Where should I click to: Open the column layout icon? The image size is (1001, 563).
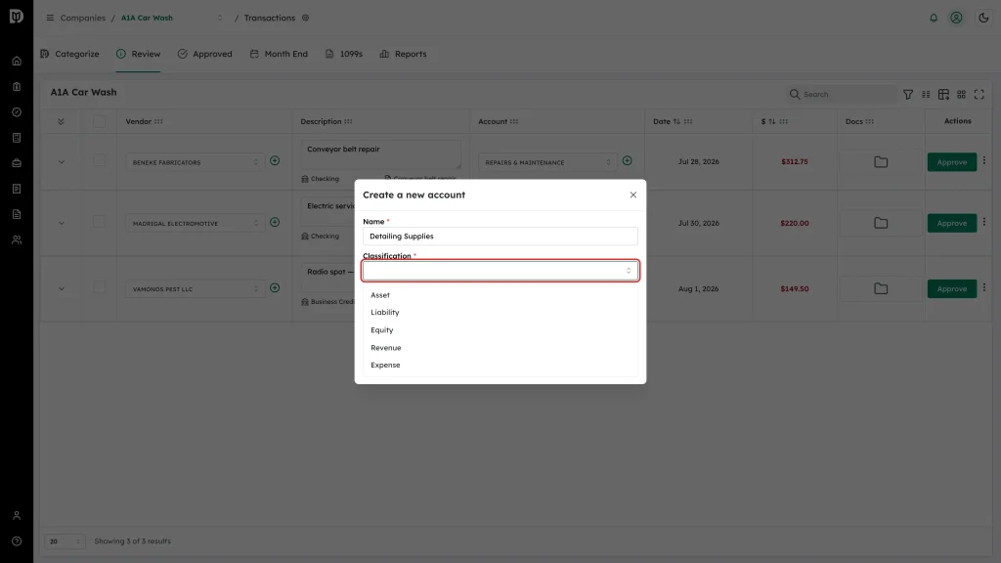(926, 95)
